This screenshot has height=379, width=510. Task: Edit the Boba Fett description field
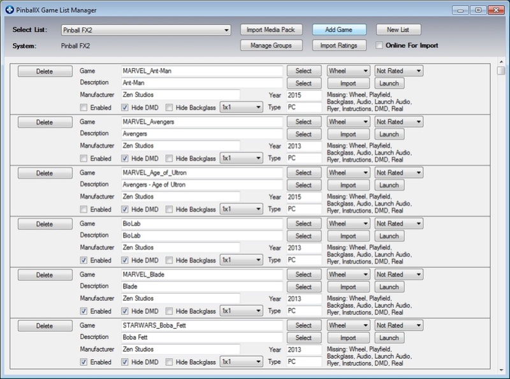coord(202,338)
